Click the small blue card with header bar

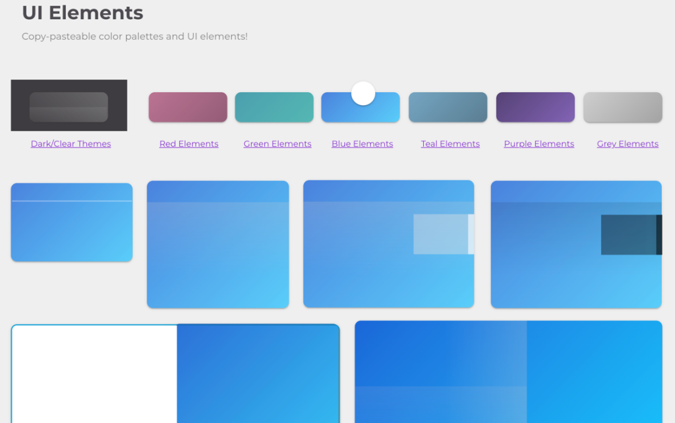click(x=71, y=222)
